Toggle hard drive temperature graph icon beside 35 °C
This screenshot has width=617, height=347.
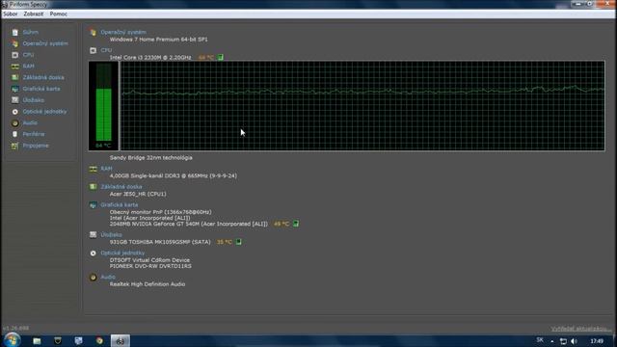tap(238, 242)
